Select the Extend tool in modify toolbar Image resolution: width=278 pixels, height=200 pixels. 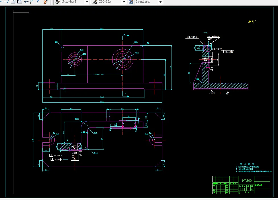coord(7,2)
